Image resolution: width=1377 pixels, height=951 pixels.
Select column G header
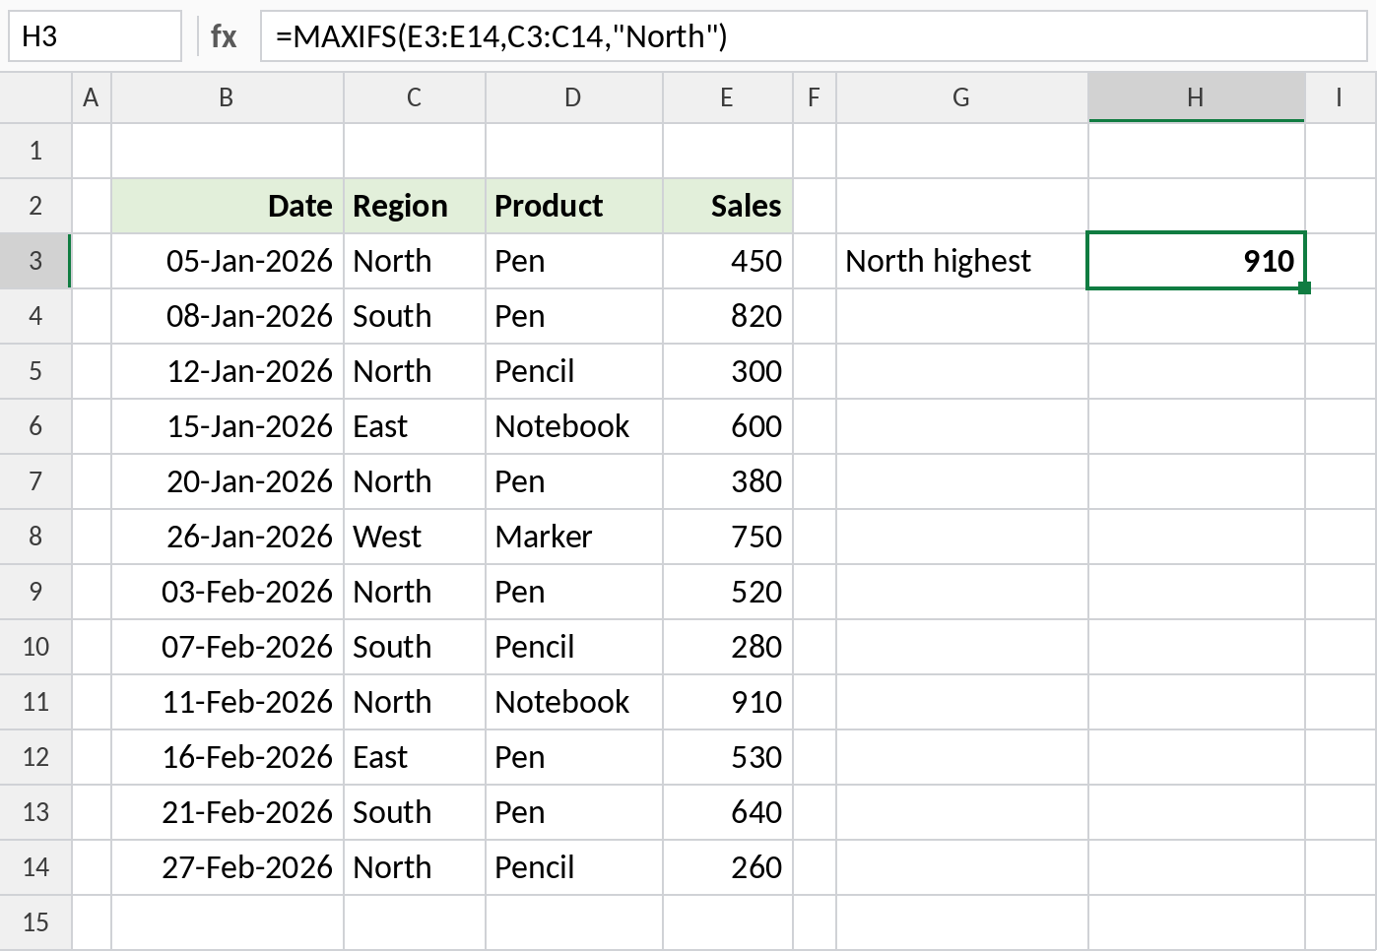click(962, 97)
